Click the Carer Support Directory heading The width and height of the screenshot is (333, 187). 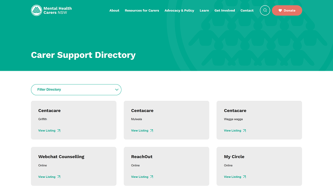pyautogui.click(x=83, y=55)
